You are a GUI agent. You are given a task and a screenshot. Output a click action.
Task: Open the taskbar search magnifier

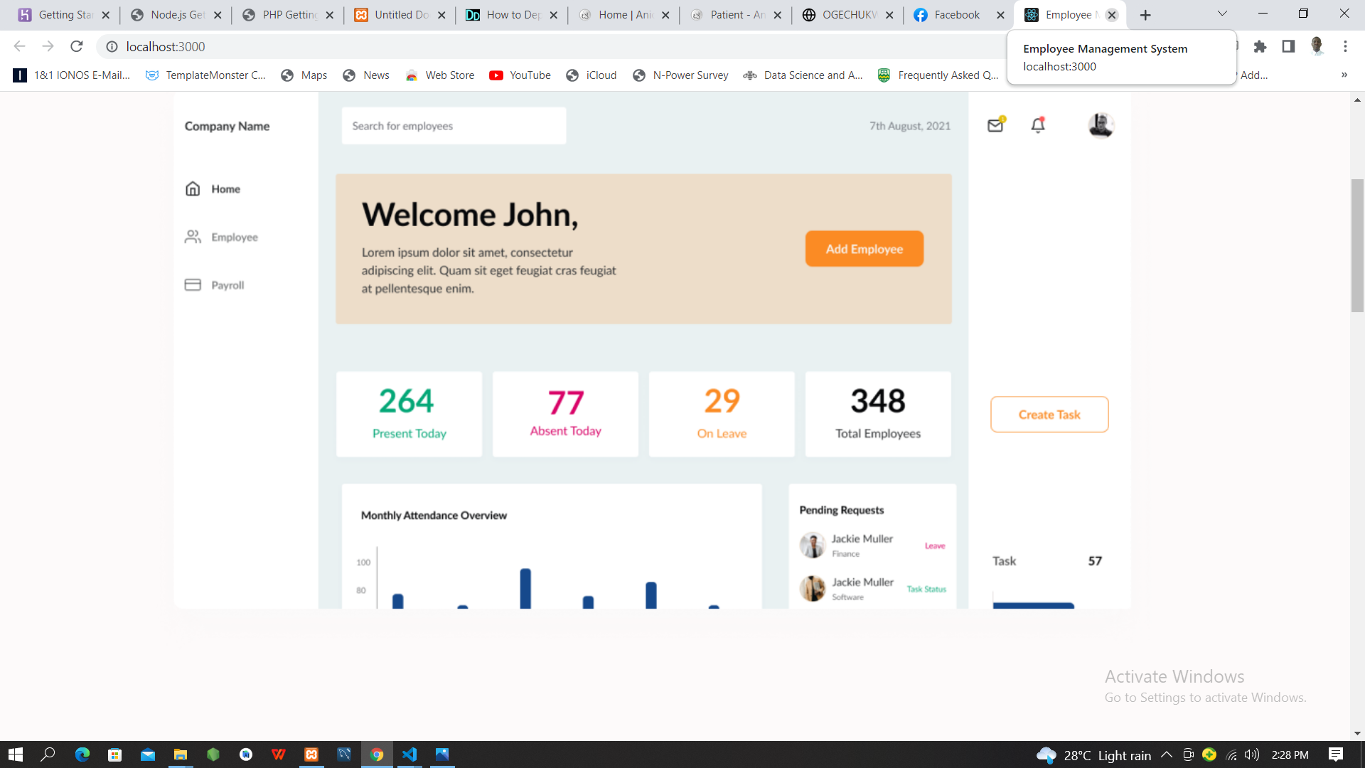pos(48,754)
